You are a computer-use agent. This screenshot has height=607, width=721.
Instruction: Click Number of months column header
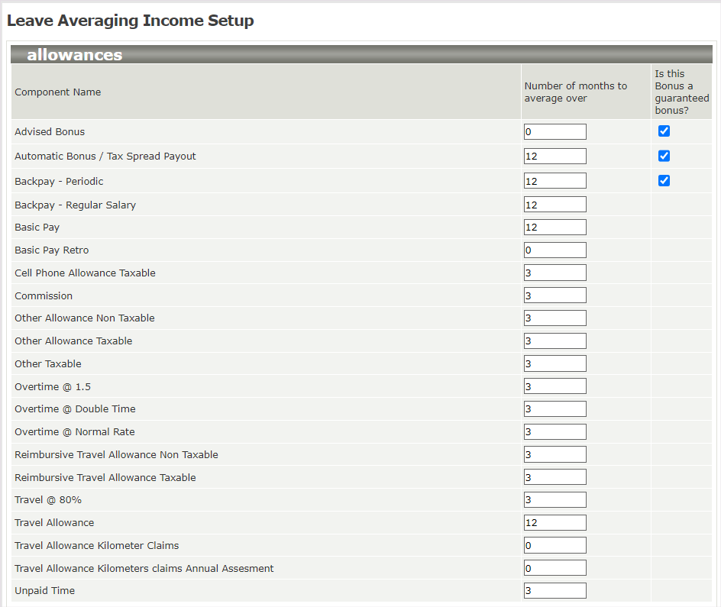(x=575, y=92)
